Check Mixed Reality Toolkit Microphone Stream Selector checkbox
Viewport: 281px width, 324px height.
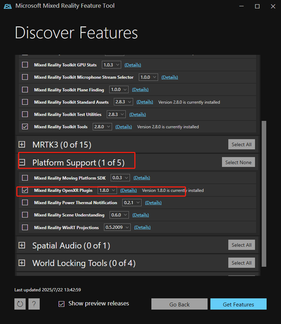(25, 77)
